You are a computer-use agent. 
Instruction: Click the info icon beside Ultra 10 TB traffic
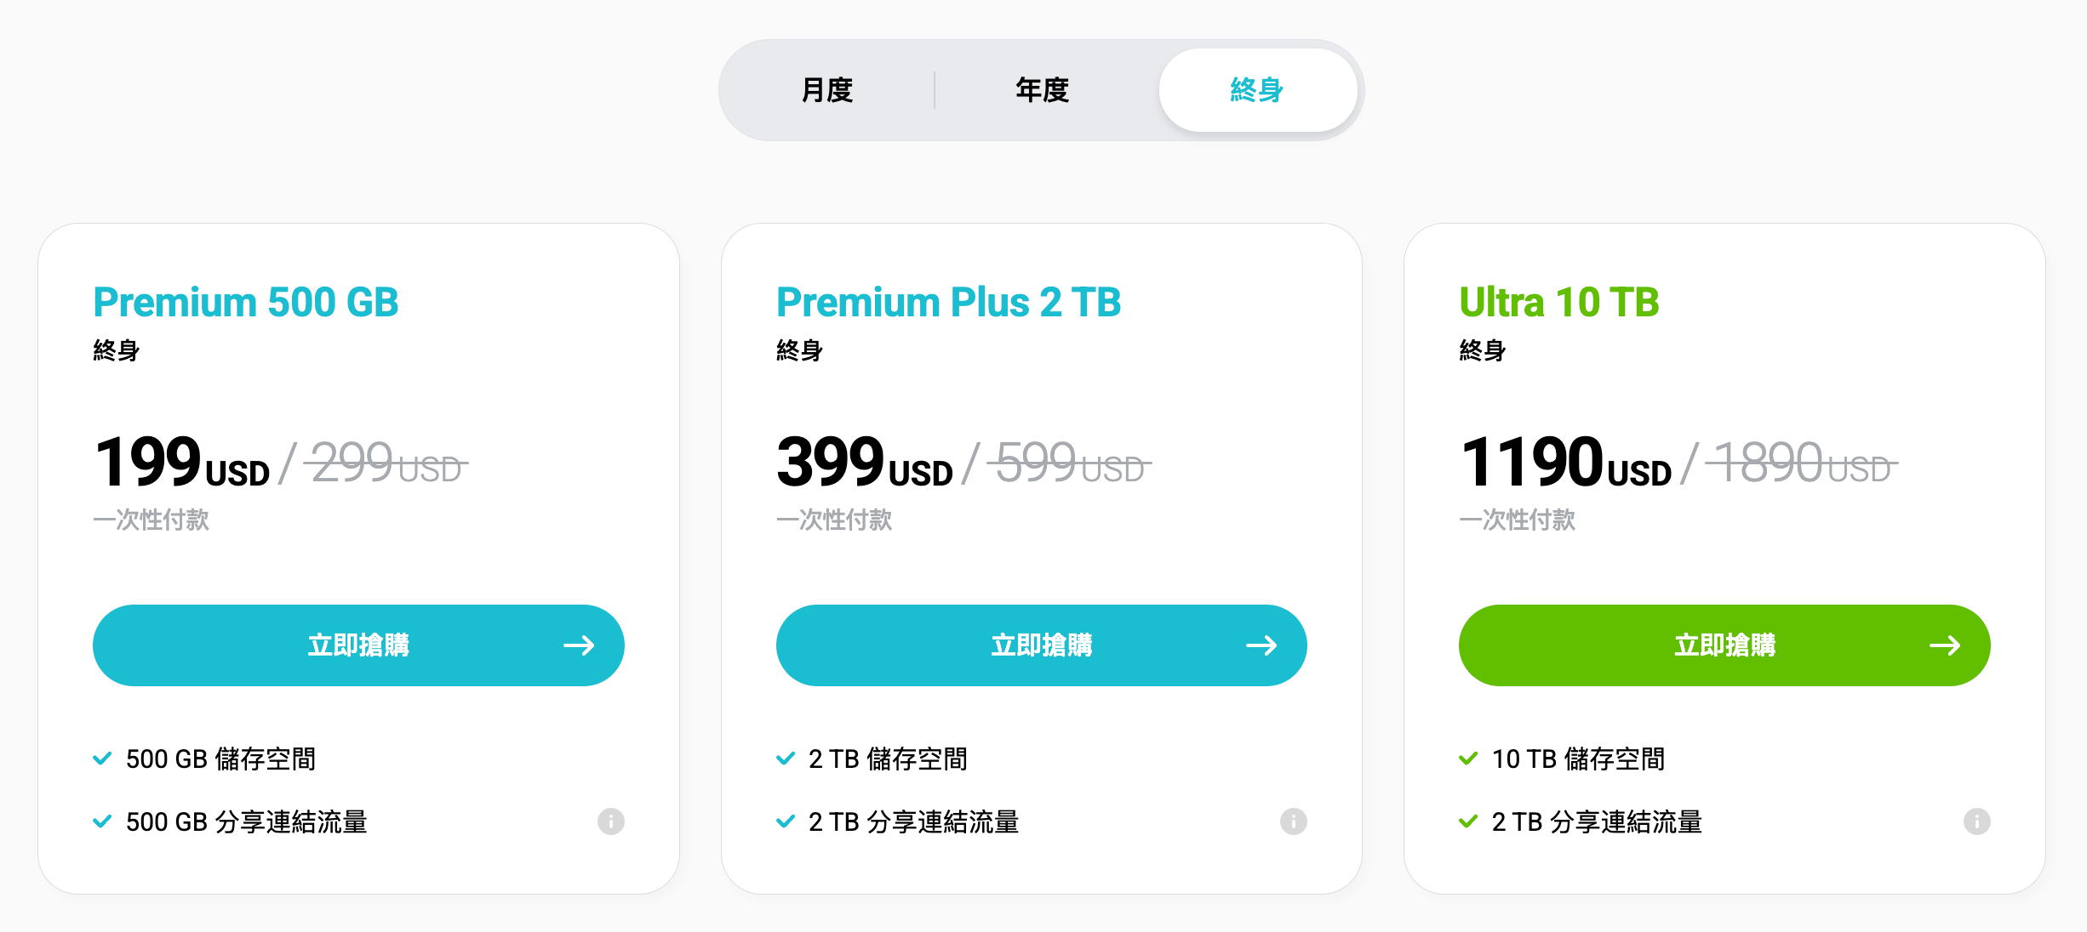point(1978,821)
